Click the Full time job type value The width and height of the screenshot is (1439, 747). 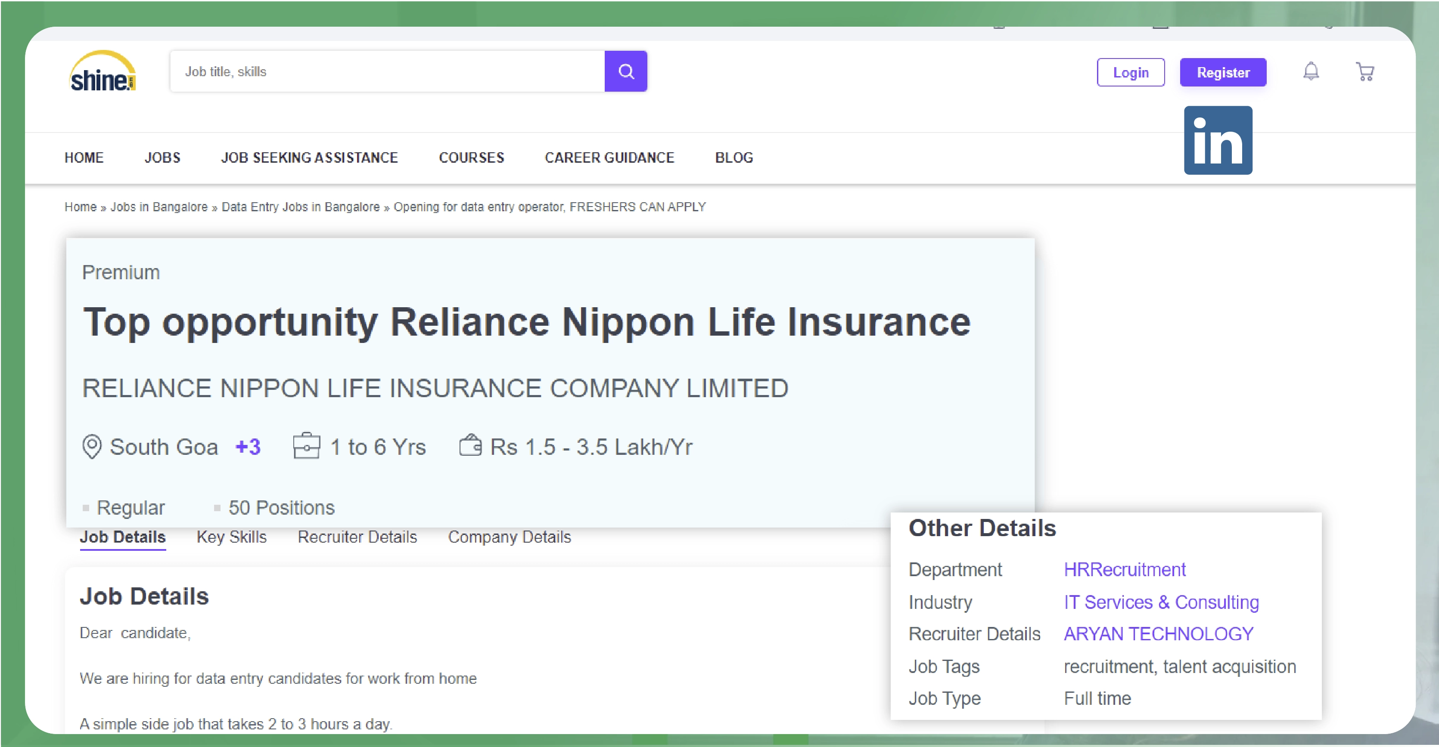pyautogui.click(x=1097, y=698)
